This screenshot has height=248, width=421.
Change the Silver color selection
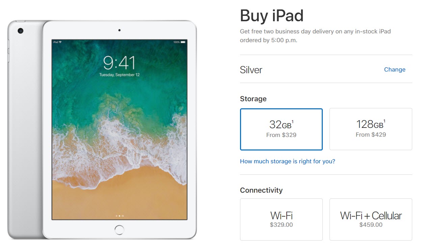395,70
